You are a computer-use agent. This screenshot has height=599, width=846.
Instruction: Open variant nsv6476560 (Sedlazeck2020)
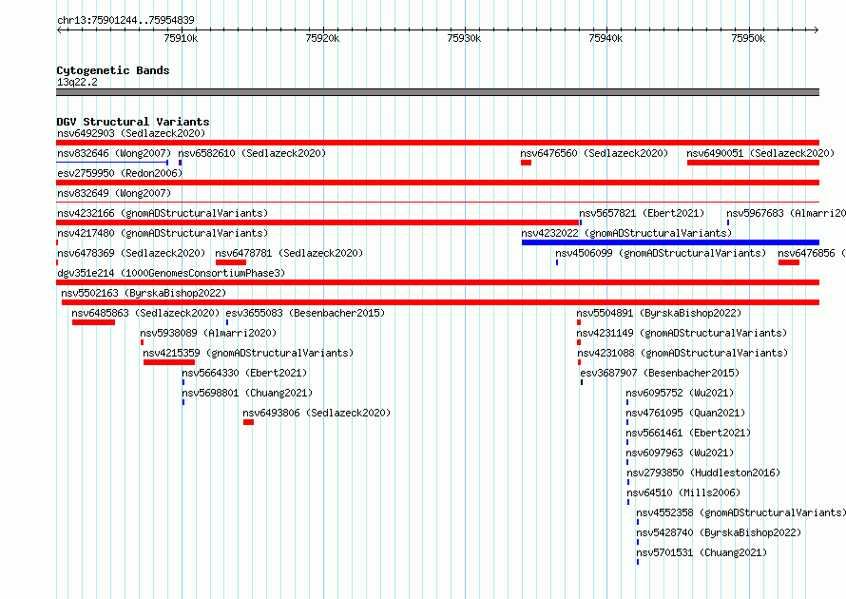point(594,153)
